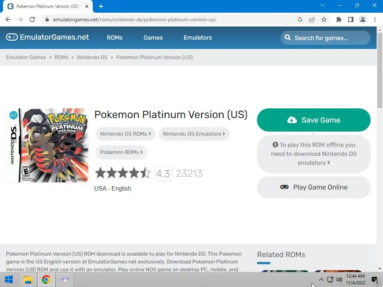Image resolution: width=383 pixels, height=287 pixels.
Task: Open the Emulators menu
Action: (198, 38)
